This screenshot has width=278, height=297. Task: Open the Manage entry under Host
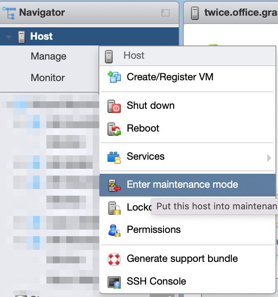48,56
